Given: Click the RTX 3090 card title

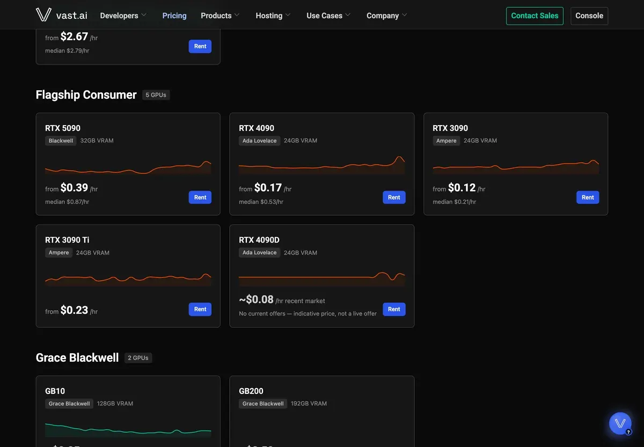Looking at the screenshot, I should pos(450,128).
